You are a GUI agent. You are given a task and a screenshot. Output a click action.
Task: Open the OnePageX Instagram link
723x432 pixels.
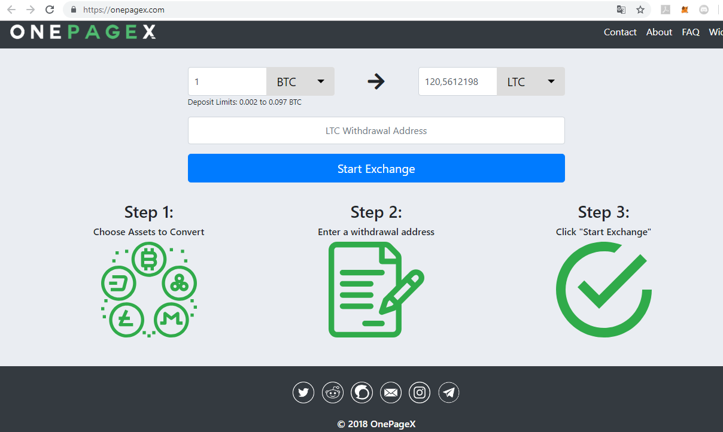pos(420,393)
